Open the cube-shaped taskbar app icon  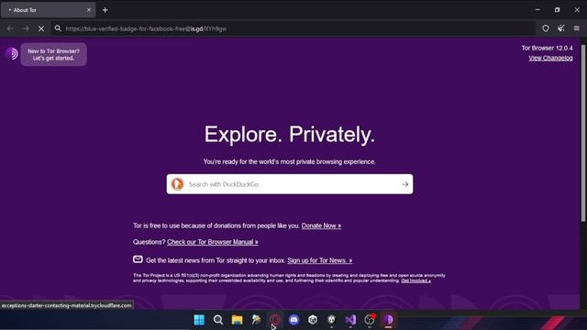pyautogui.click(x=313, y=320)
